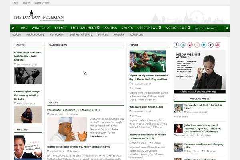Image resolution: width=240 pixels, height=160 pixels.
Task: Open '2018 World Cup: African Tables' headline
Action: pos(146,107)
